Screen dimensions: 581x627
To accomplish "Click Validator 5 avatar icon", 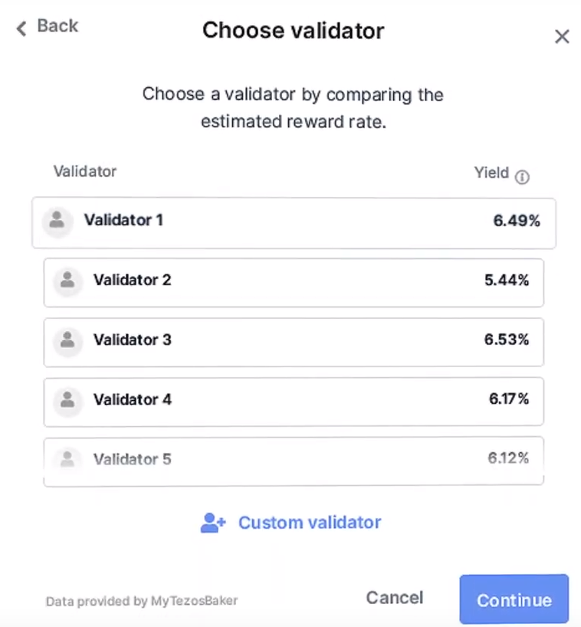I will click(x=67, y=460).
